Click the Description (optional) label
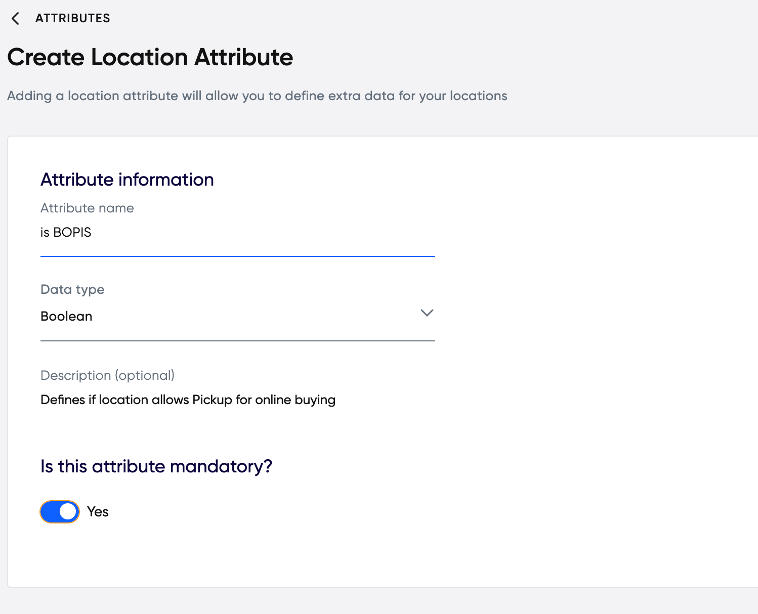Image resolution: width=758 pixels, height=614 pixels. pos(107,375)
